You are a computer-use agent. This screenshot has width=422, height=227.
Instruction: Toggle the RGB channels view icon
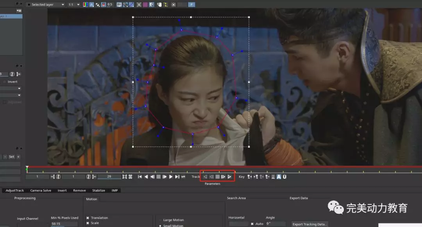click(x=85, y=5)
